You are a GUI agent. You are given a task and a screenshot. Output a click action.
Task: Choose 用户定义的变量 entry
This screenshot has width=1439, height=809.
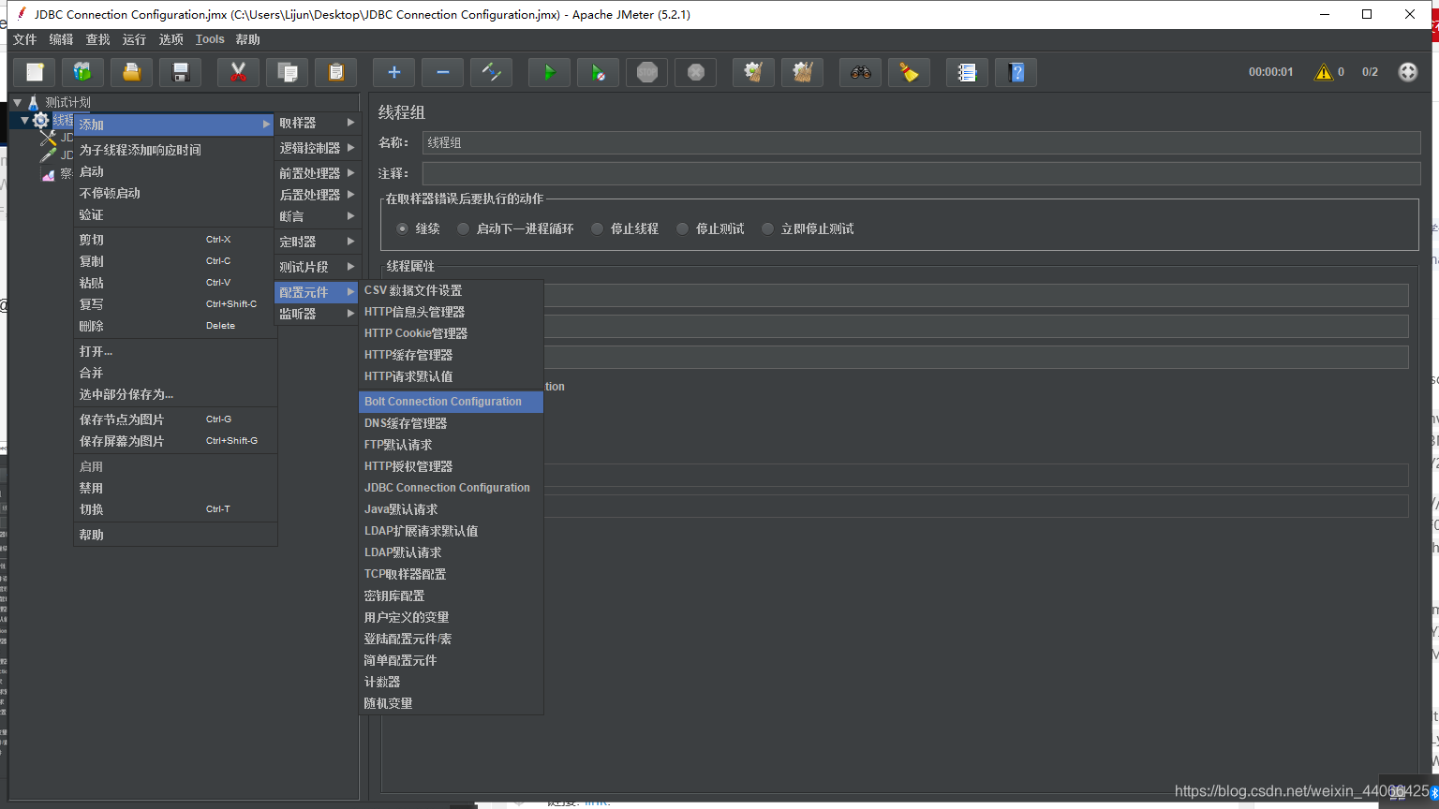pos(451,617)
